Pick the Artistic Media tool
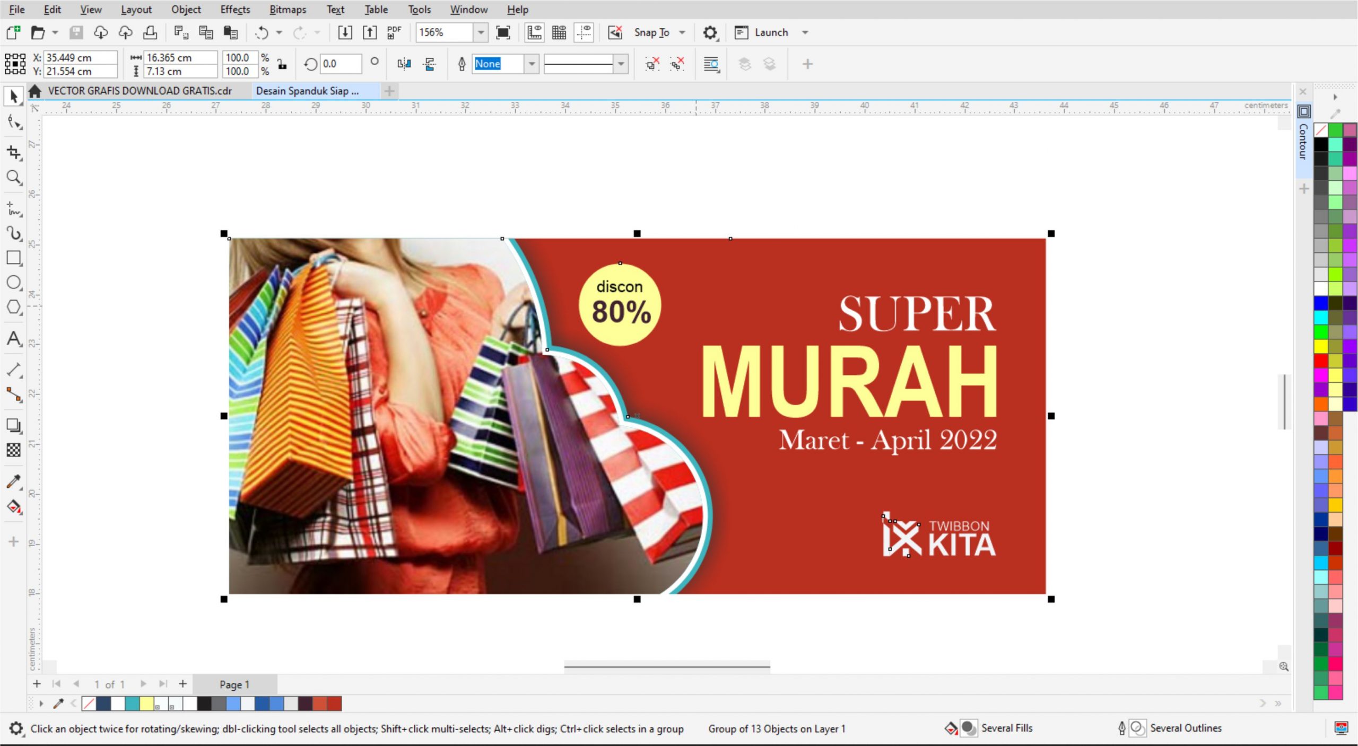The image size is (1358, 746). [14, 233]
